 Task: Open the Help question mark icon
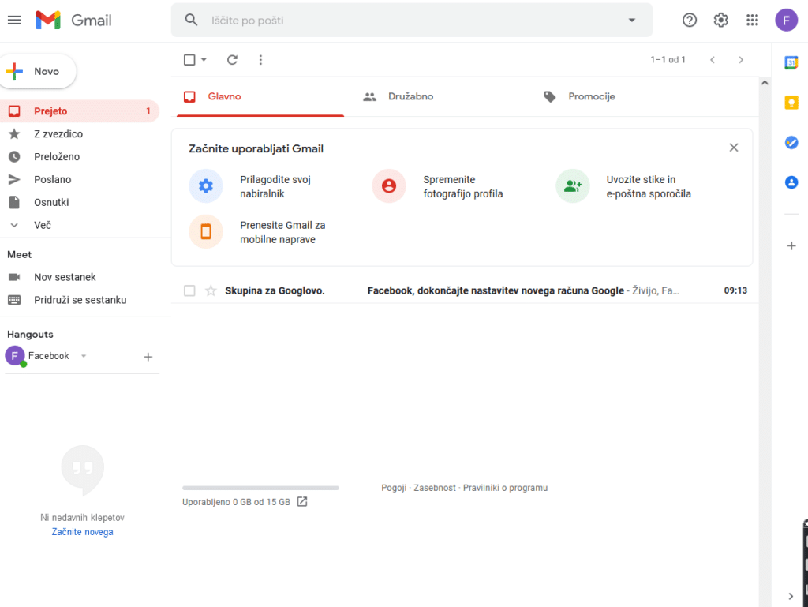coord(690,20)
